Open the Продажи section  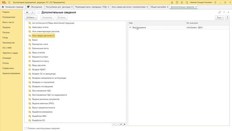(7, 27)
